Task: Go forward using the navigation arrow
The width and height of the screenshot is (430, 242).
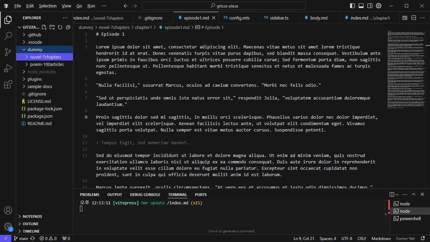Action: pyautogui.click(x=135, y=6)
